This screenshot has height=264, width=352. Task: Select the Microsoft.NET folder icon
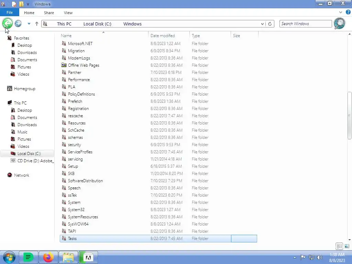(64, 43)
